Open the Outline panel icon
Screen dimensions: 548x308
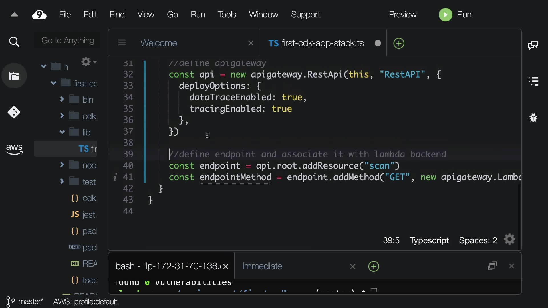point(533,81)
